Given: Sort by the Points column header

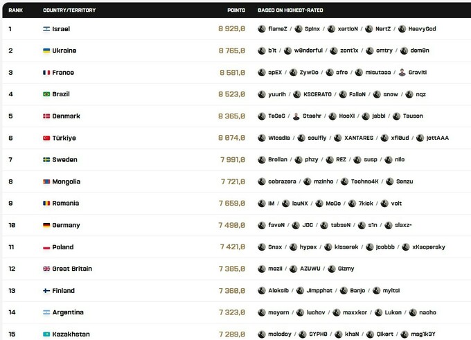Looking at the screenshot, I should 236,10.
